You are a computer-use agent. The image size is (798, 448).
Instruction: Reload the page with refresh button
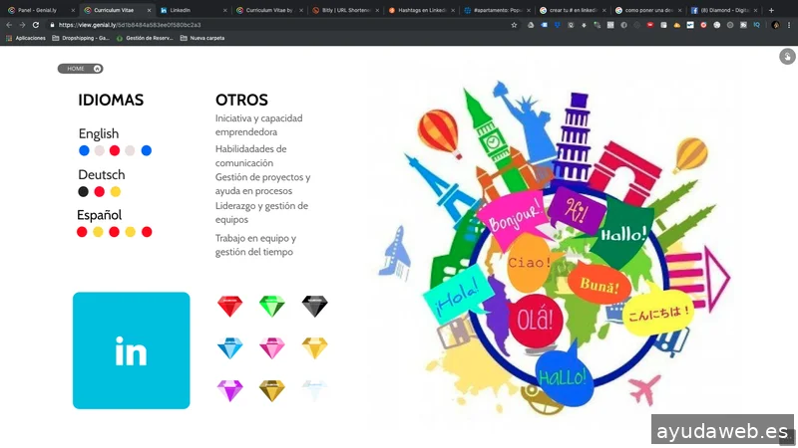tap(36, 25)
